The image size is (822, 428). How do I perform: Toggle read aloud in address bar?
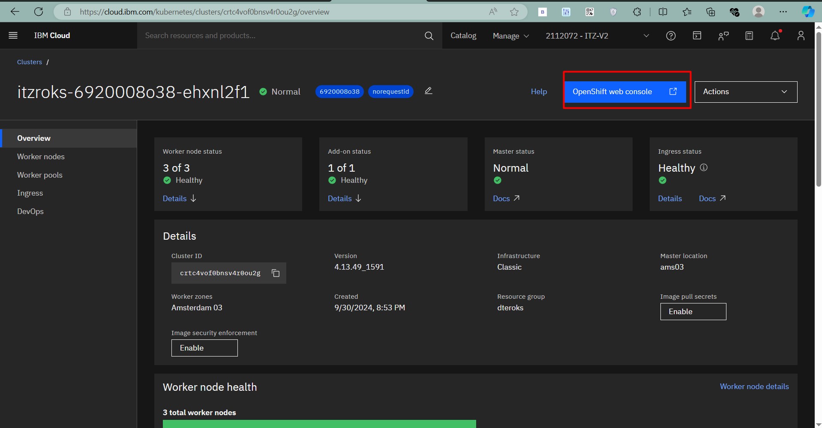tap(493, 12)
